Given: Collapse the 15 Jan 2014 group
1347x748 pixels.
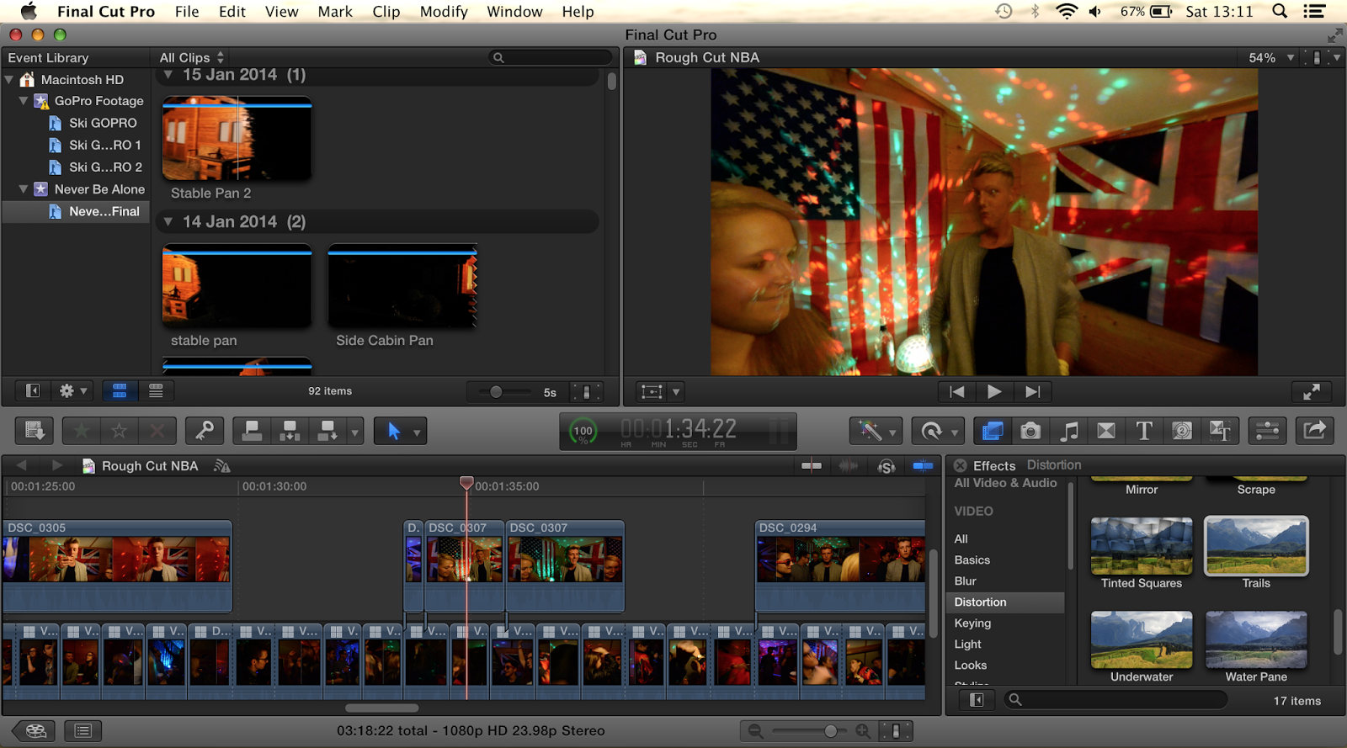Looking at the screenshot, I should pos(168,75).
